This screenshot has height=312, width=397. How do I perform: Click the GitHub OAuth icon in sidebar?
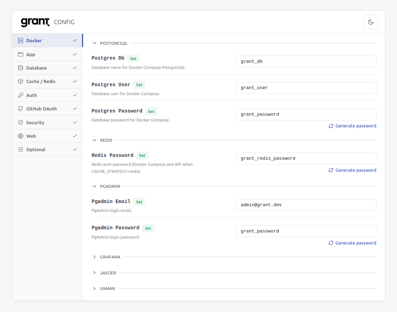[x=20, y=109]
